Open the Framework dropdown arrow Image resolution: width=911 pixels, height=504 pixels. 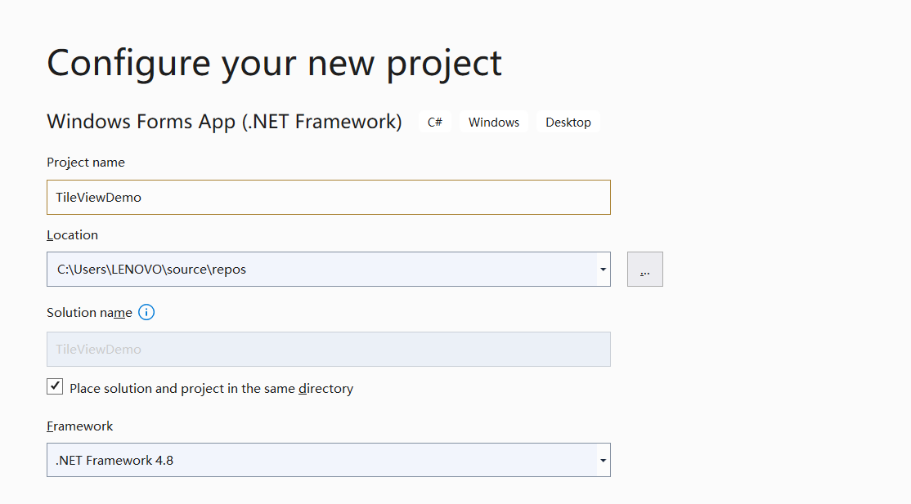click(x=603, y=461)
